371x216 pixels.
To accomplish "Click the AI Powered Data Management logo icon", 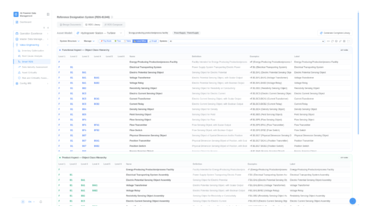I will 16,14.
